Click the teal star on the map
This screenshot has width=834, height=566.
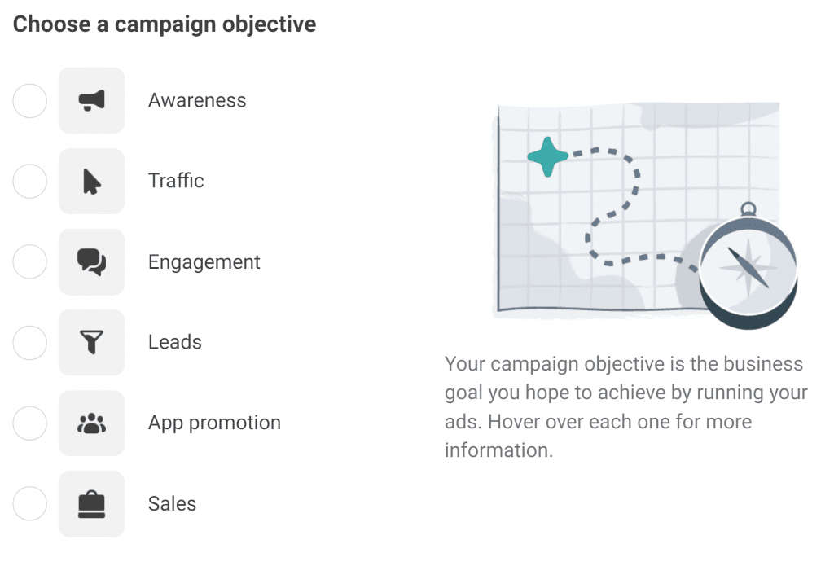[x=548, y=156]
